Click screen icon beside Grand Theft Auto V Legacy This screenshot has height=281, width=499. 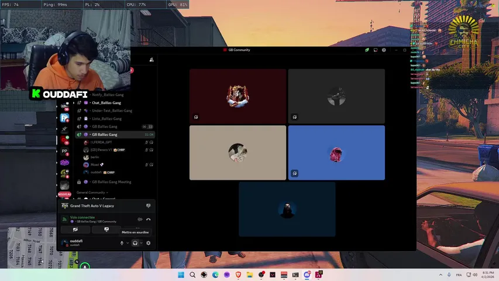[149, 206]
